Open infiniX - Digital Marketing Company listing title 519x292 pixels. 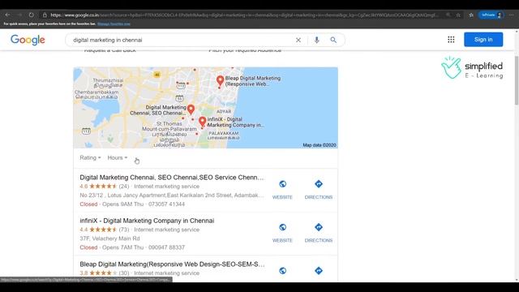(147, 221)
